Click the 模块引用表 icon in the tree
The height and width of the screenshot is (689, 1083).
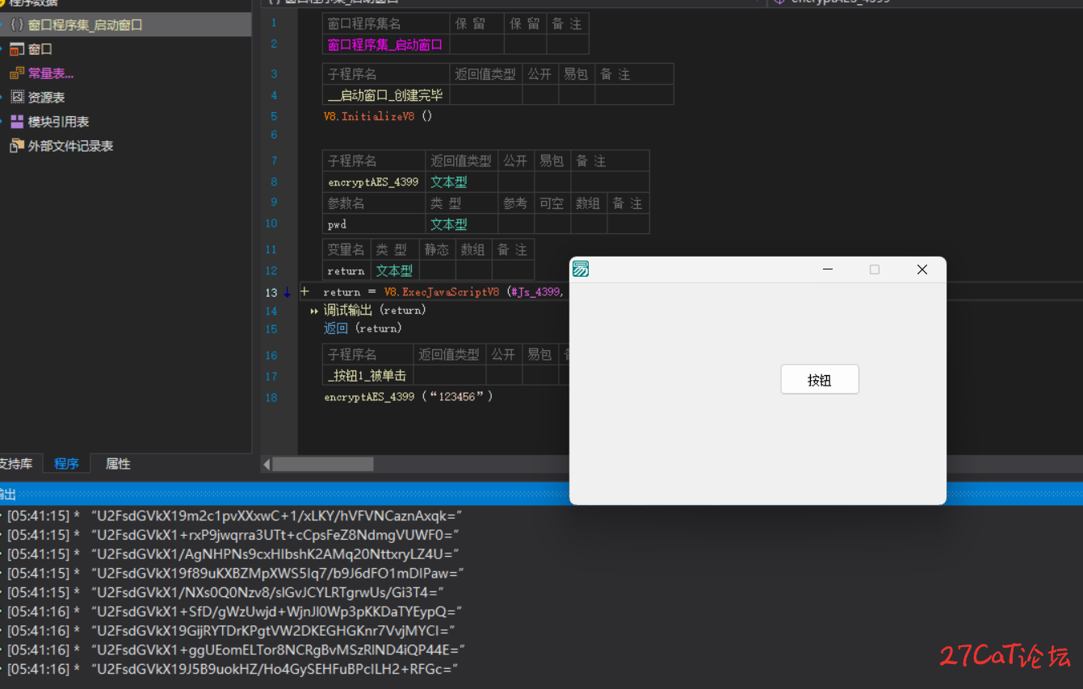[17, 122]
